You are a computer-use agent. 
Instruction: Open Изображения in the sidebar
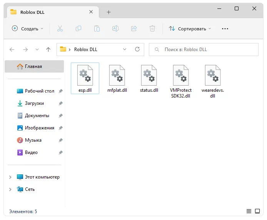tap(36, 128)
